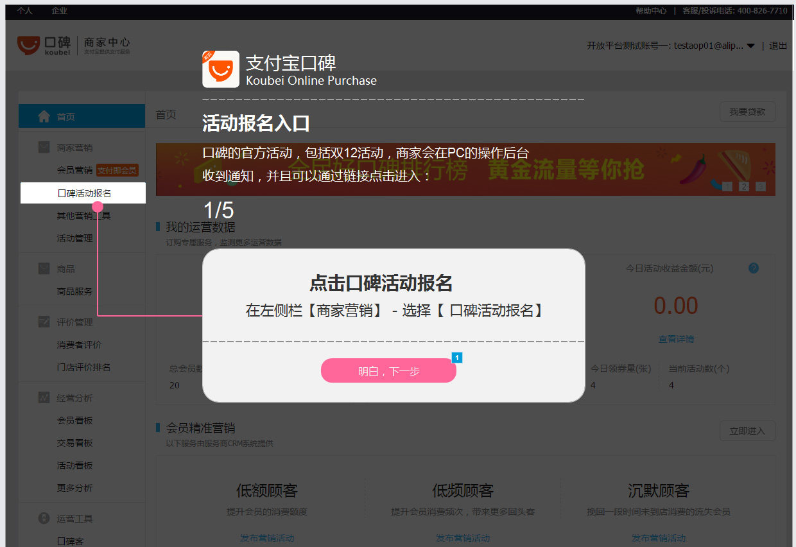
Task: Select 口碑活动报名 in the sidebar
Action: (83, 193)
